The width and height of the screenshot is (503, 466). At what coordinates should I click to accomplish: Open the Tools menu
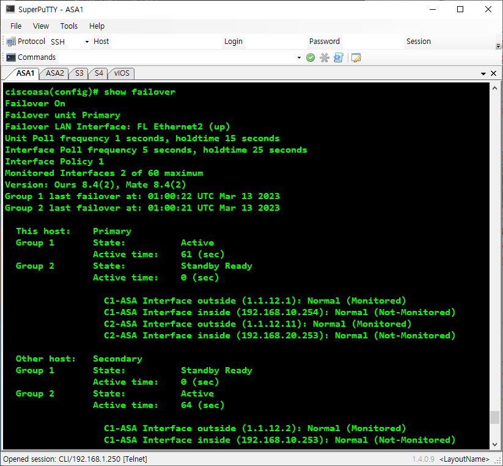[68, 26]
